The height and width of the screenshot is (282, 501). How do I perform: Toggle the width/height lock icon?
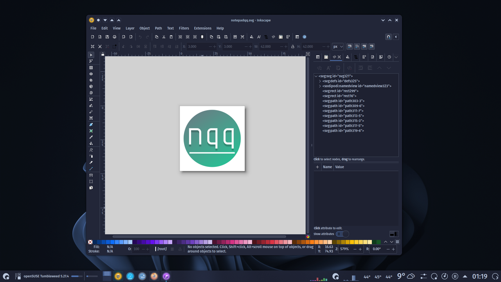pyautogui.click(x=293, y=46)
